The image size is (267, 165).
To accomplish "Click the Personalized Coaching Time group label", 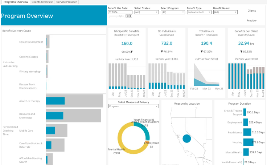I will coord(10,130).
